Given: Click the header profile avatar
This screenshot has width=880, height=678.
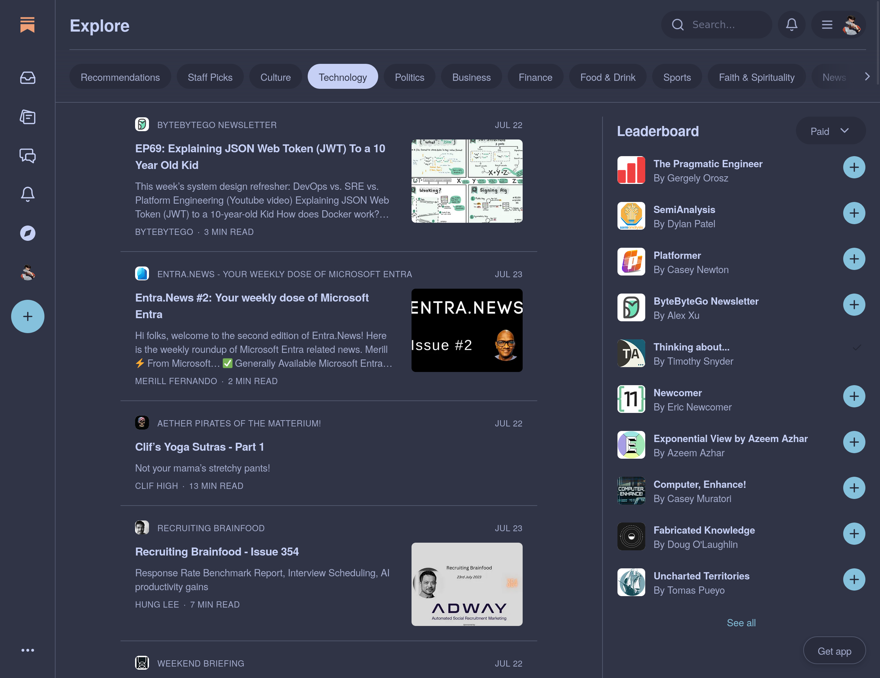Looking at the screenshot, I should coord(851,25).
